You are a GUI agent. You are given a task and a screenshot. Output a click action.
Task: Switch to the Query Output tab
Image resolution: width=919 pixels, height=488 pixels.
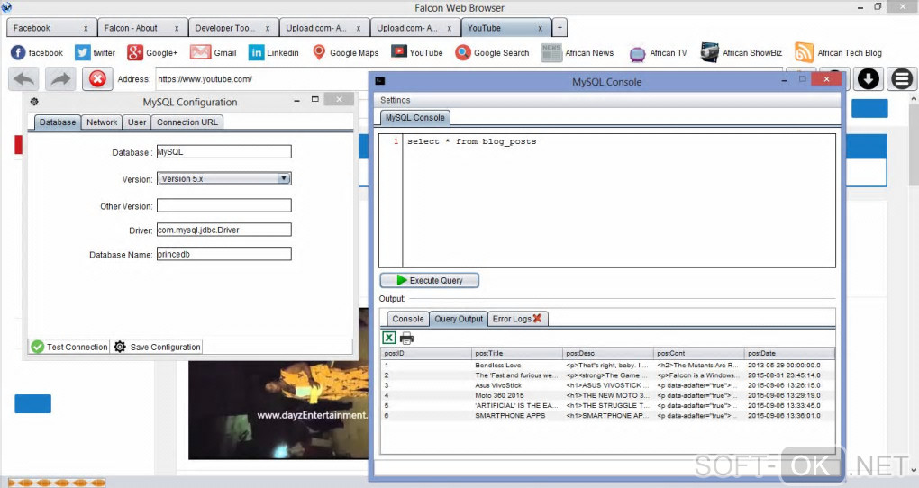point(459,319)
